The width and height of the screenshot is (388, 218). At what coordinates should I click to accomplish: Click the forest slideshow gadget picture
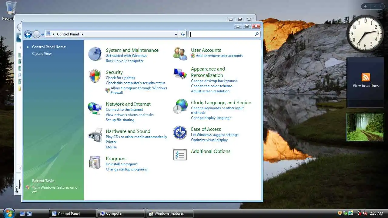click(x=365, y=127)
